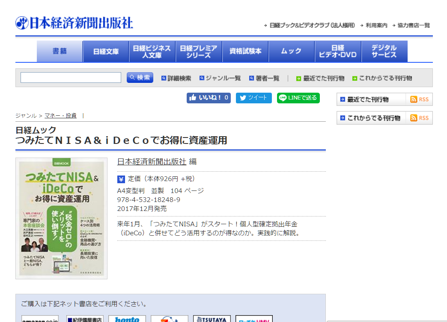Open the 紀伊國屋書店 online store button

point(85,319)
